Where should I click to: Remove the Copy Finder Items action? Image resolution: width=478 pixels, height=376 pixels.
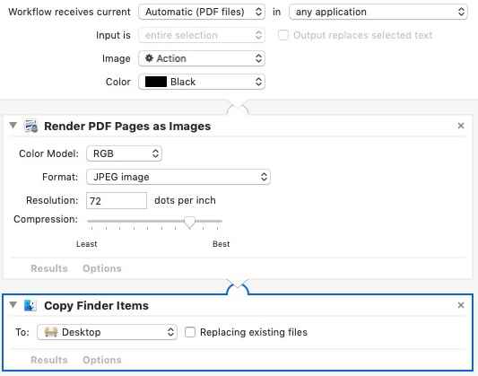461,305
